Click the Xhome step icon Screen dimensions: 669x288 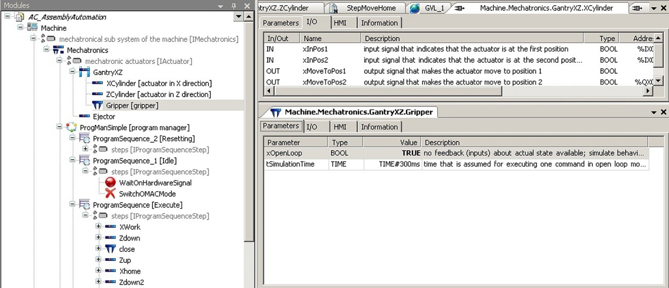[110, 271]
